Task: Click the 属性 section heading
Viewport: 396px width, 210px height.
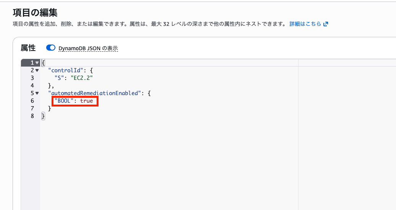Action: tap(28, 48)
